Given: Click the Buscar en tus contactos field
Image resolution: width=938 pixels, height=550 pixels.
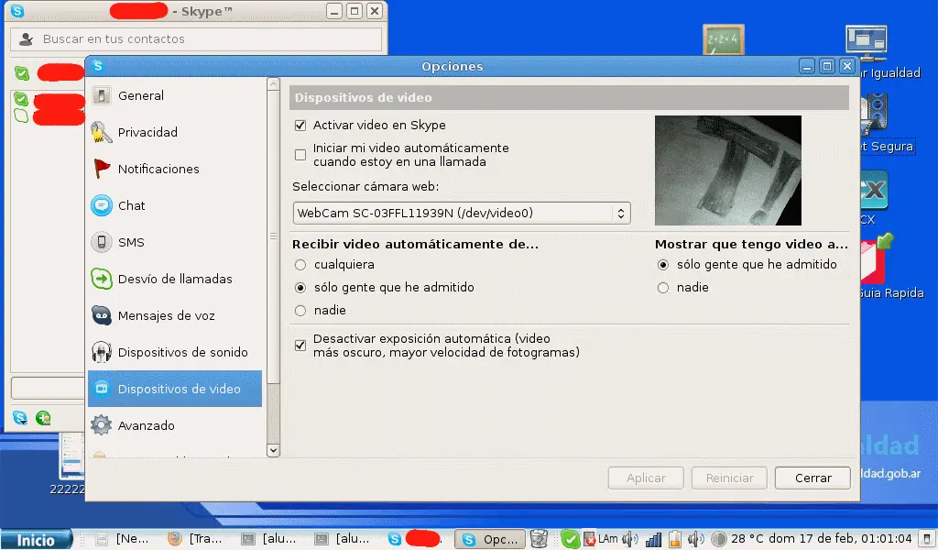Looking at the screenshot, I should (196, 39).
